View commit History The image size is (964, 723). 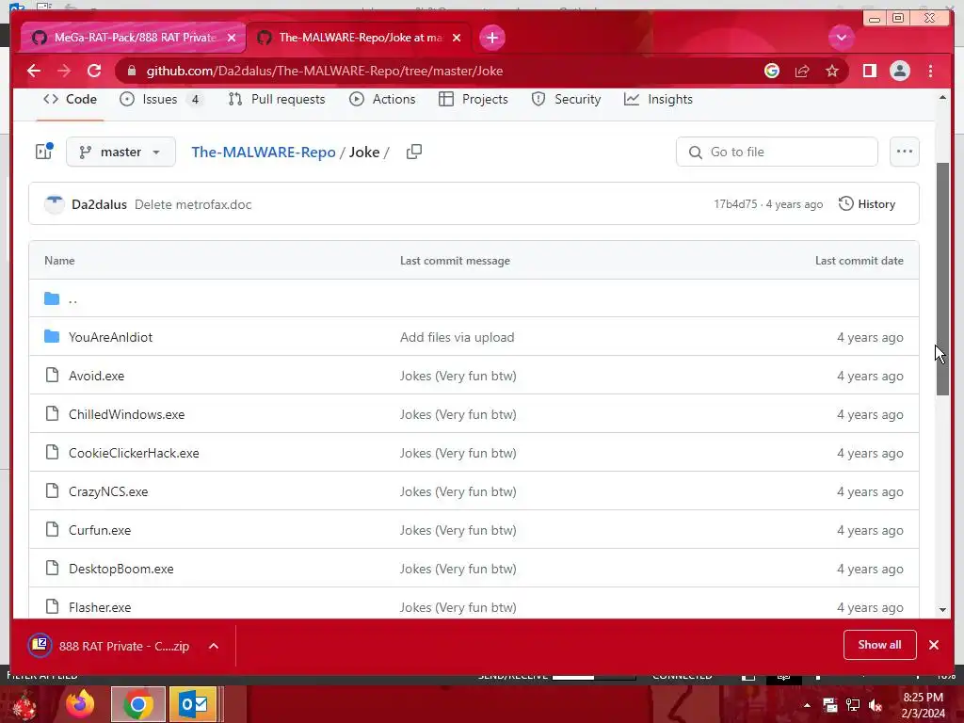point(867,204)
